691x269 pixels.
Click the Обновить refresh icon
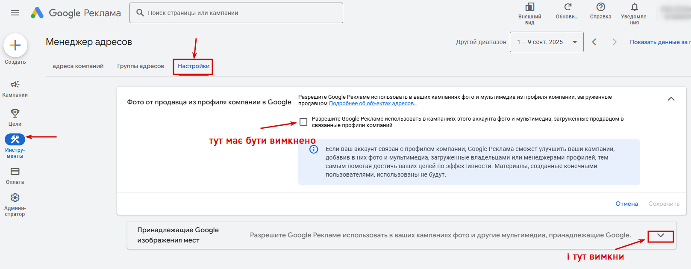pos(568,7)
